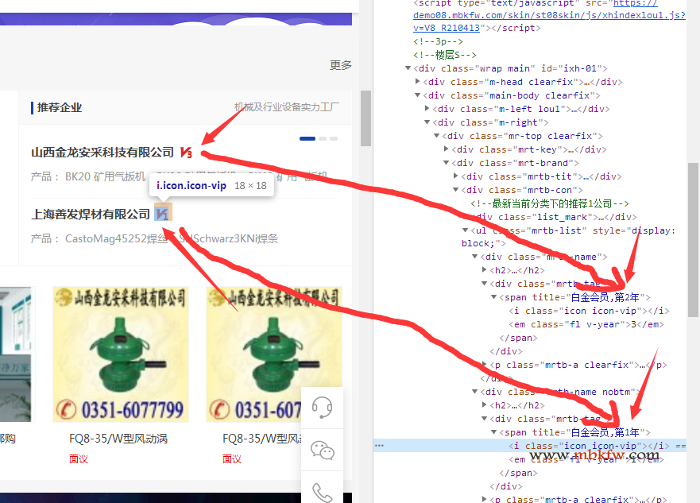Click the three-dot actions icon in DevTools gutter
This screenshot has height=503, width=700.
pyautogui.click(x=379, y=446)
